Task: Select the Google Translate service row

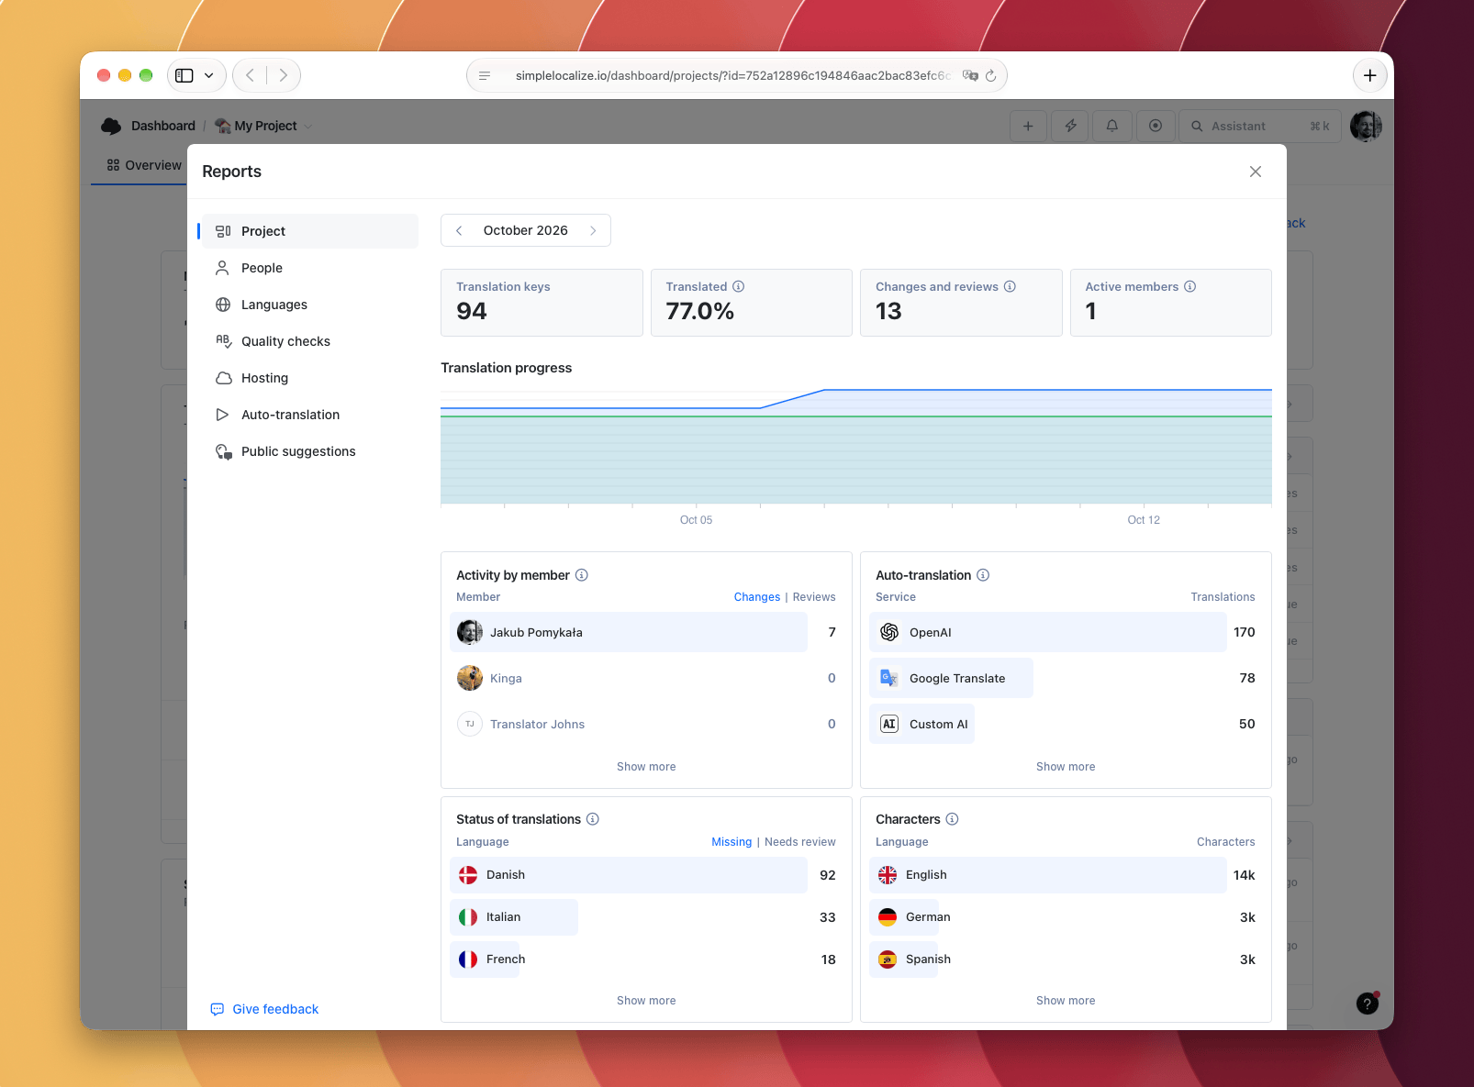Action: 1066,678
